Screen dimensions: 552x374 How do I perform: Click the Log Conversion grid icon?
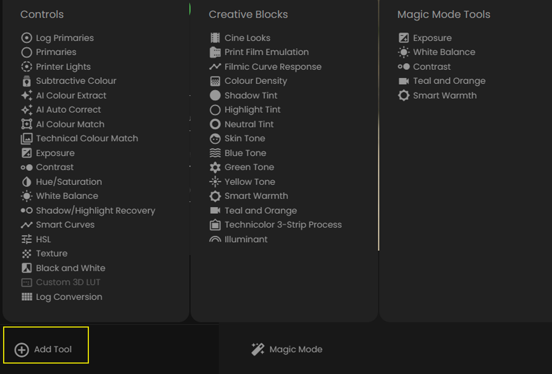click(x=26, y=297)
